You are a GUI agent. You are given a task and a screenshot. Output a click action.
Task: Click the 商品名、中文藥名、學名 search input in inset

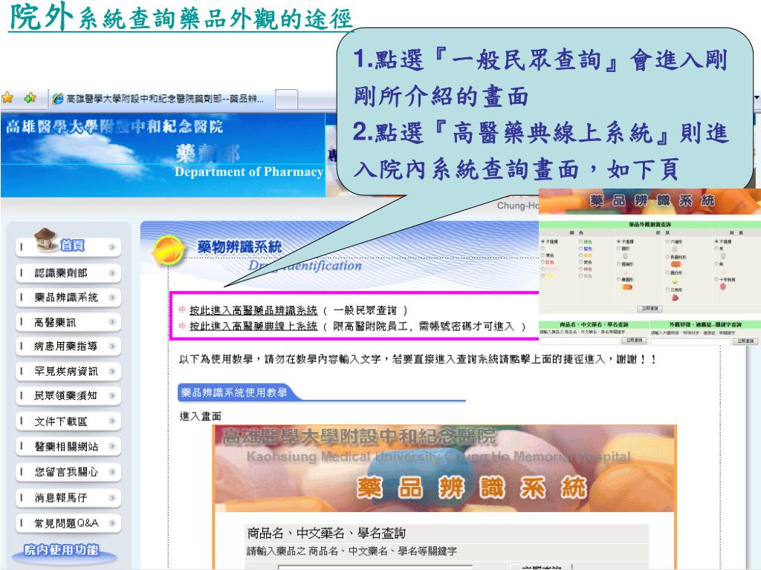579,341
